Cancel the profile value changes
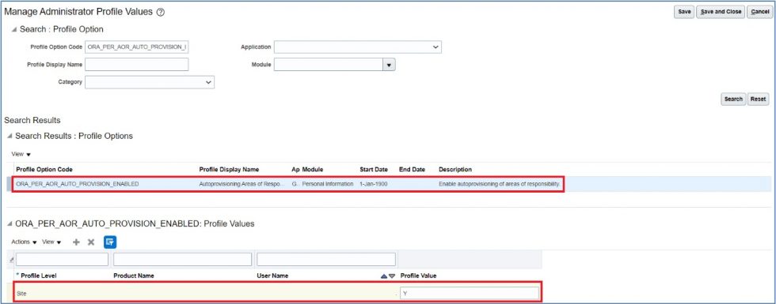 click(759, 12)
